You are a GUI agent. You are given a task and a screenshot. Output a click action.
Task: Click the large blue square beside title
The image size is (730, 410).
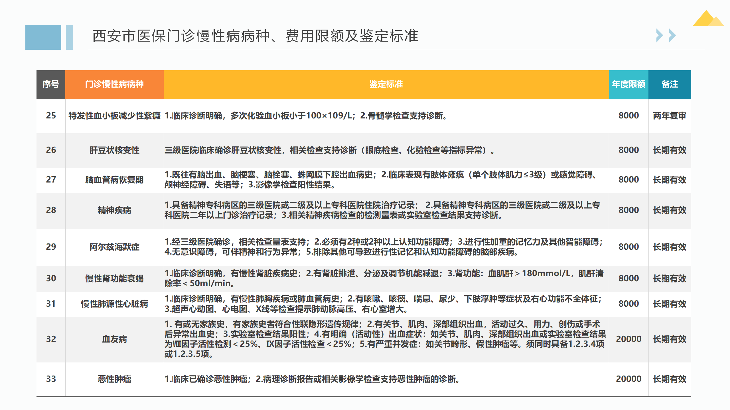[43, 37]
